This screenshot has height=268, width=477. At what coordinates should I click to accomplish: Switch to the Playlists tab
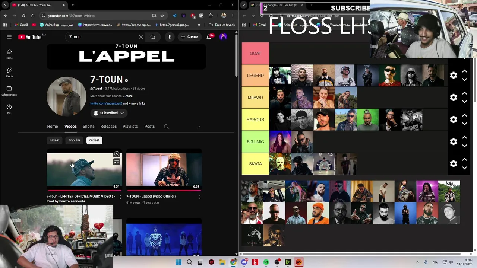[x=130, y=127]
